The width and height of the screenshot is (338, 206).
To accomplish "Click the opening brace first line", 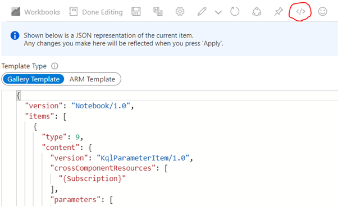I will (19, 95).
